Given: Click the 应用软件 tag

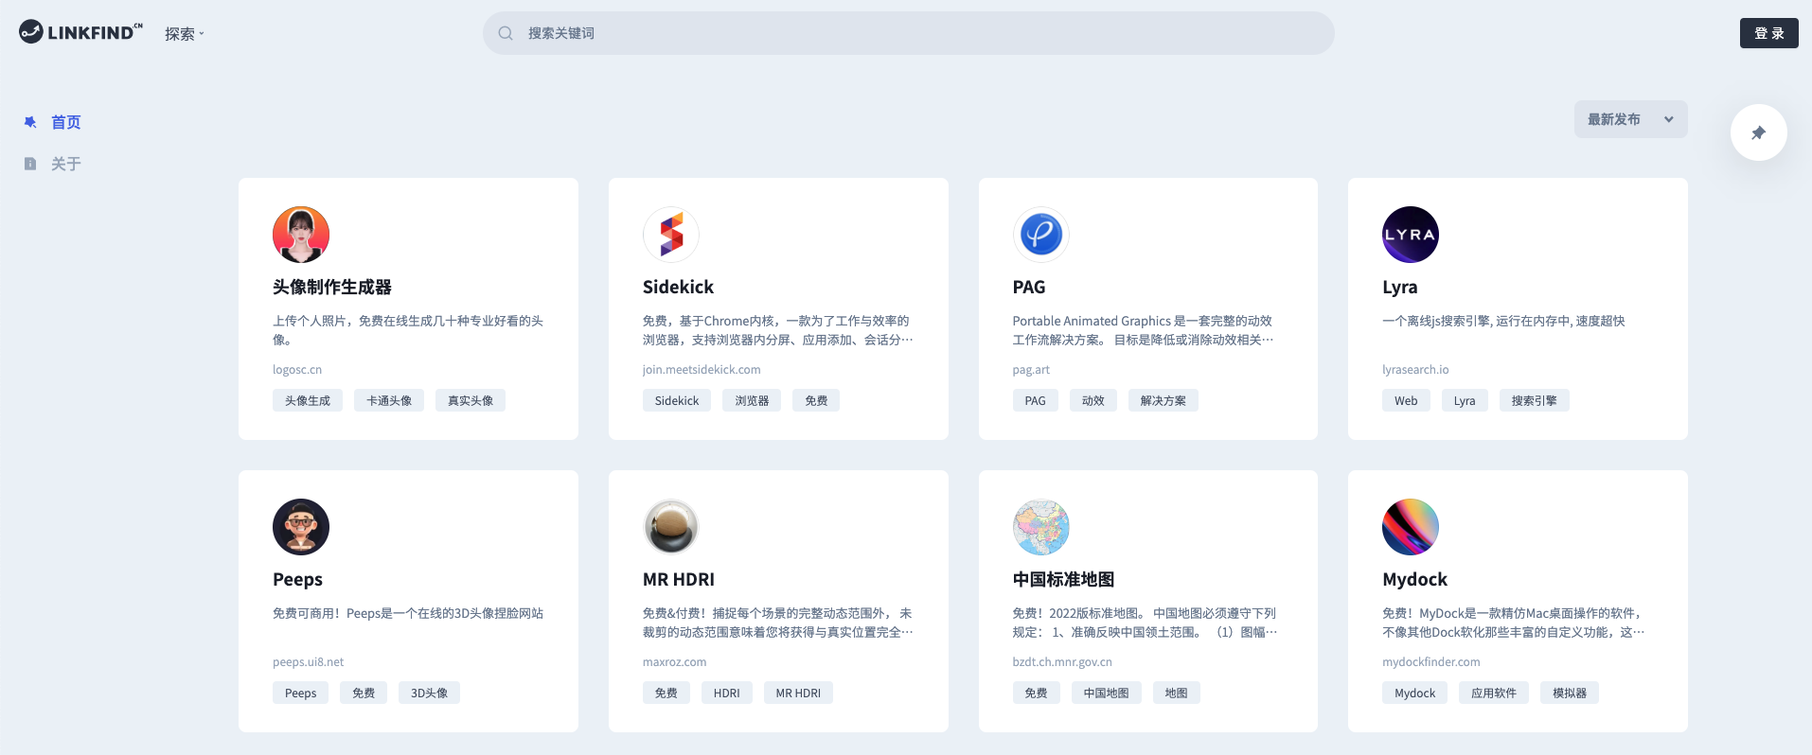Looking at the screenshot, I should pos(1494,693).
